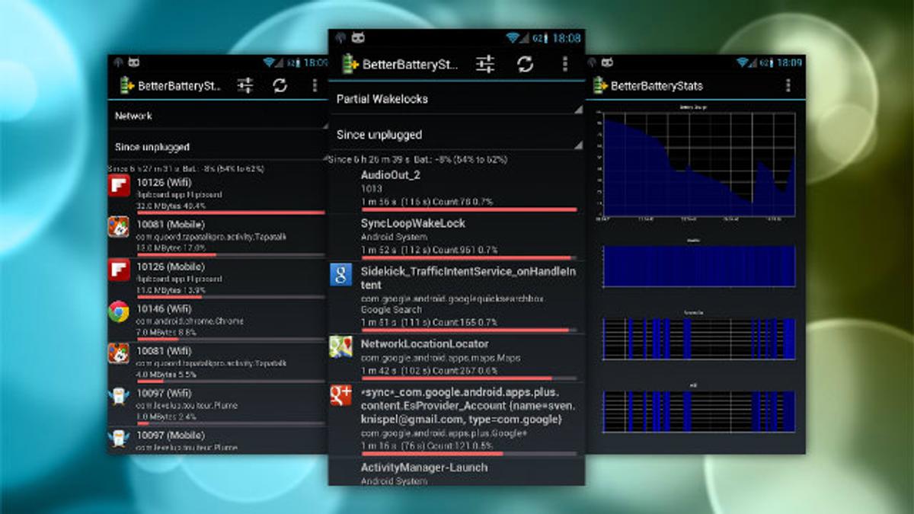The width and height of the screenshot is (914, 514).
Task: Tap Tapatalk icon beside 10081 (Wifi)
Action: coord(118,353)
